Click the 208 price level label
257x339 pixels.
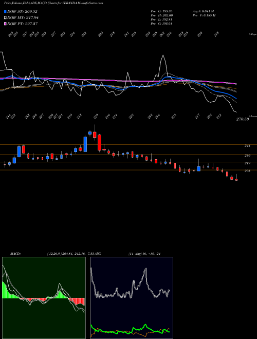(x=247, y=171)
